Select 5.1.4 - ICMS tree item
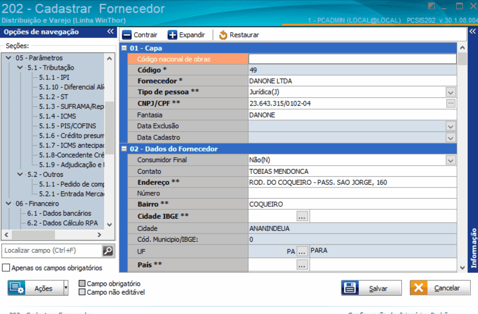Viewport: 478px width, 314px height. coord(57,116)
